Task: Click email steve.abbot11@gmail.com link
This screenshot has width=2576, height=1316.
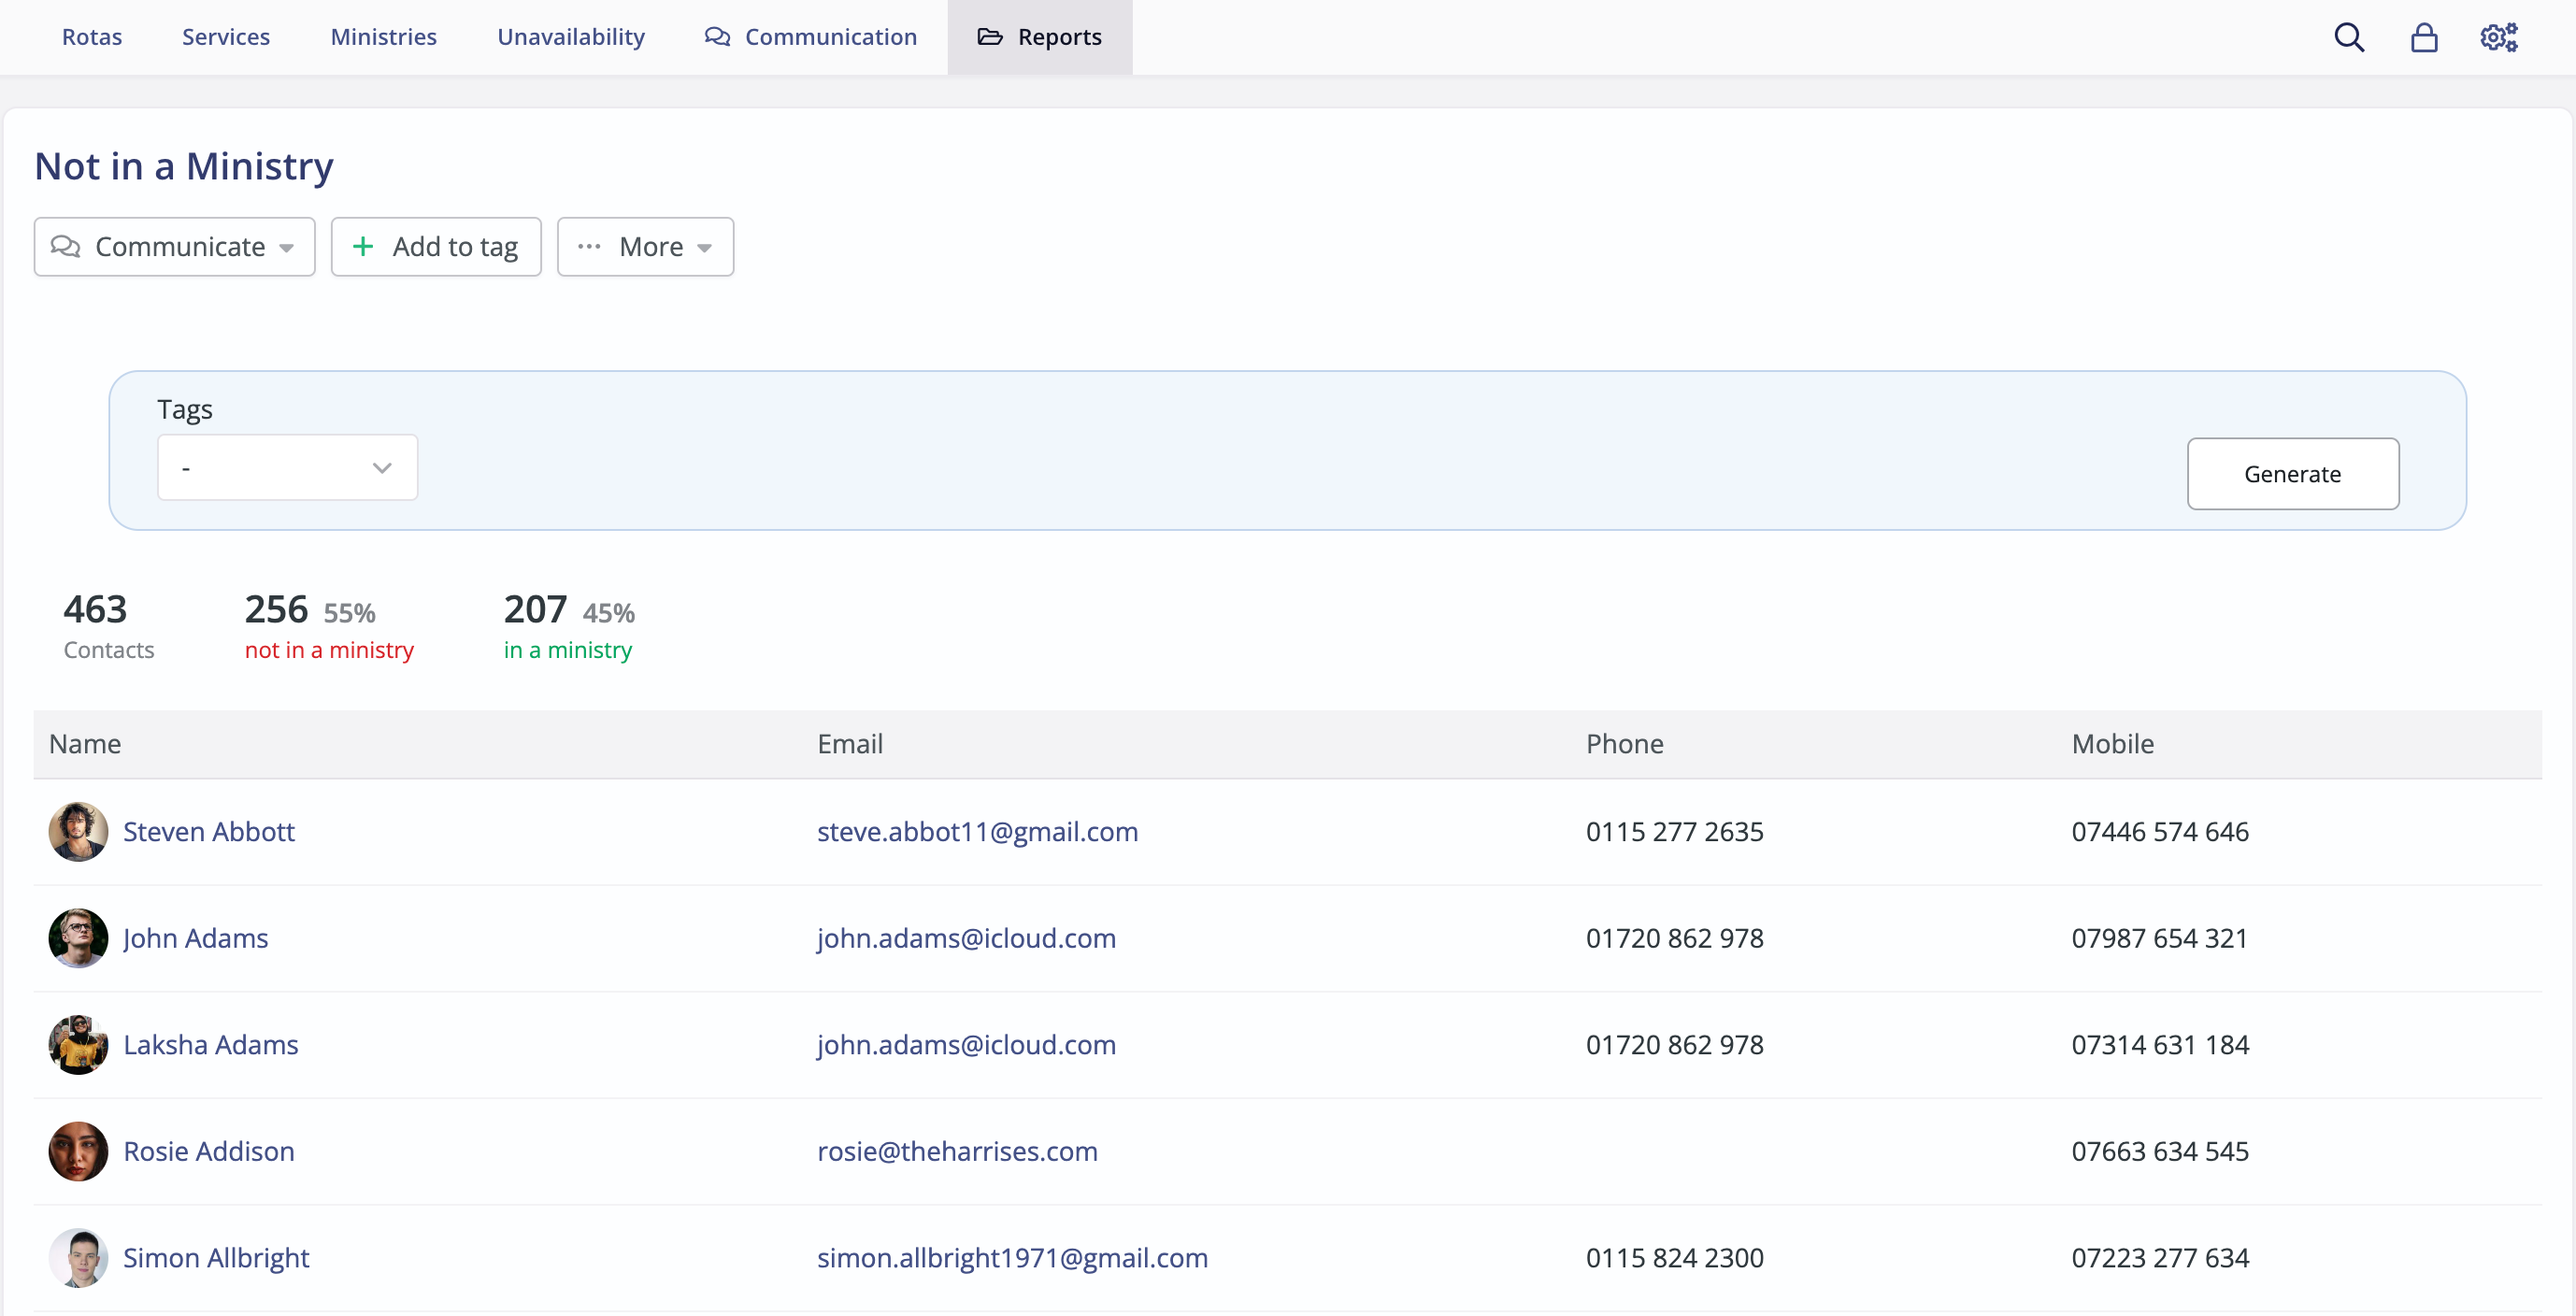Action: coord(977,831)
